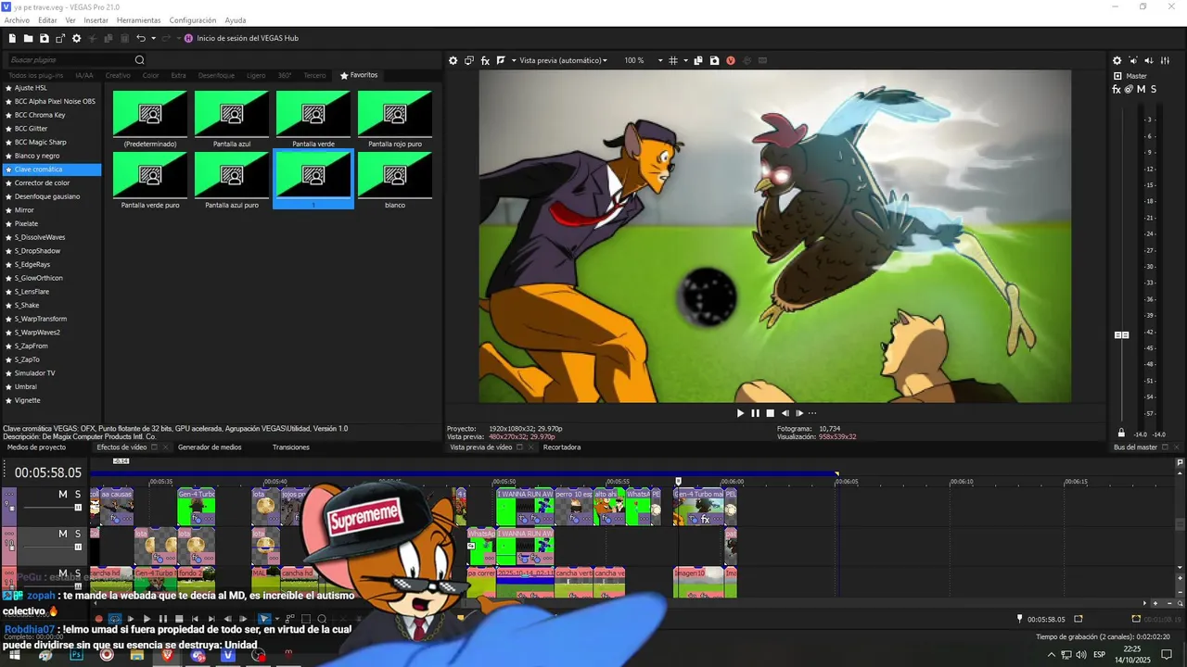Image resolution: width=1187 pixels, height=667 pixels.
Task: Switch to the Desenfoque plugin tab
Action: [x=216, y=75]
